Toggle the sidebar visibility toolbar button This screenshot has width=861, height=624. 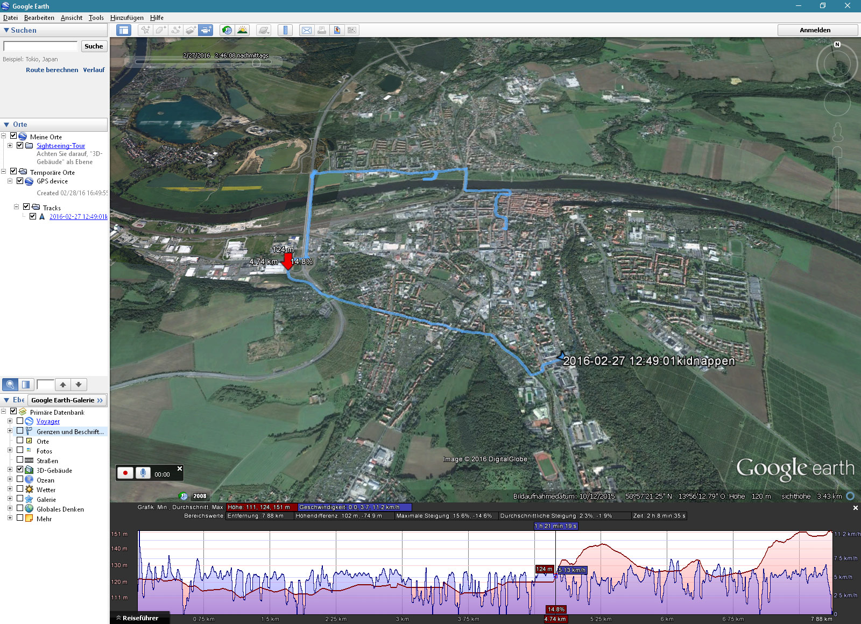click(124, 30)
